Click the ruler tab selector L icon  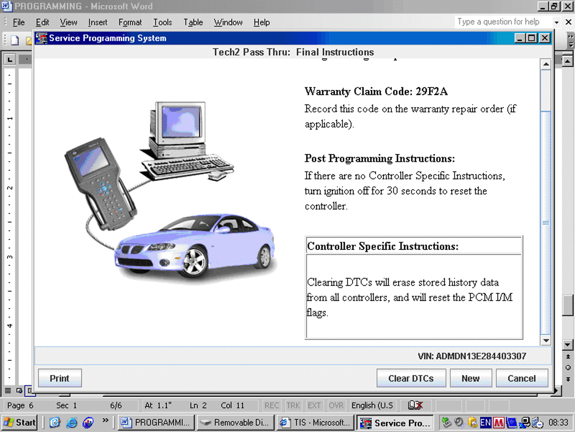[x=10, y=59]
